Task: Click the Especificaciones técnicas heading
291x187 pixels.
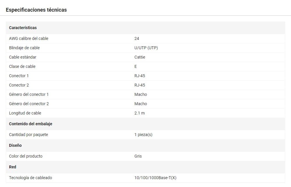Action: pyautogui.click(x=36, y=10)
